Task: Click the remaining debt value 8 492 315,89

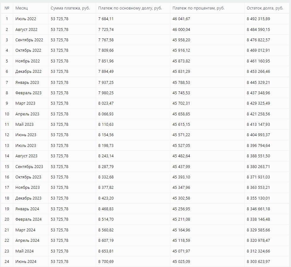Action: click(258, 19)
